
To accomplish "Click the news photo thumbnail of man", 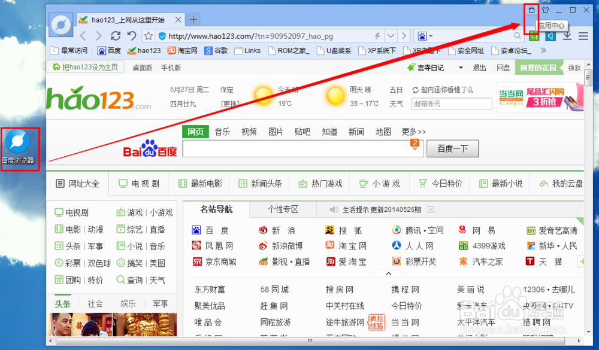I will (x=81, y=325).
